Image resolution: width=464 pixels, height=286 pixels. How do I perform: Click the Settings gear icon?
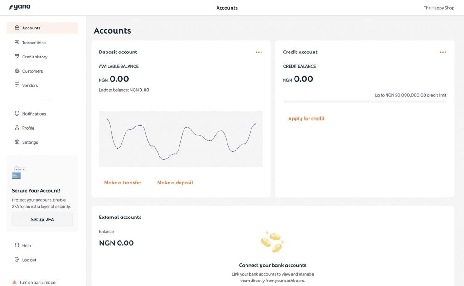coord(17,142)
